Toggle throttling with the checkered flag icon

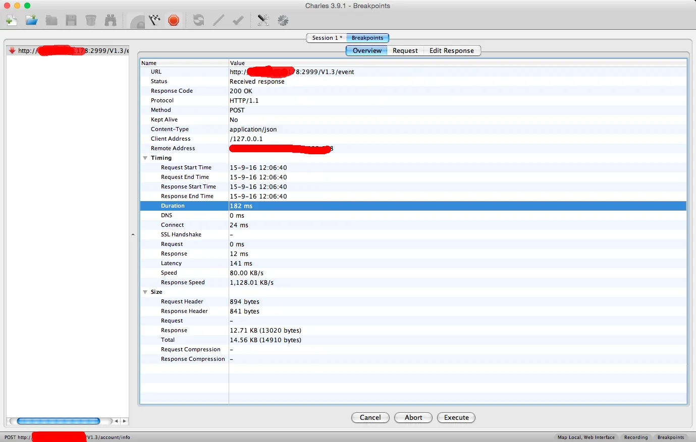(155, 20)
